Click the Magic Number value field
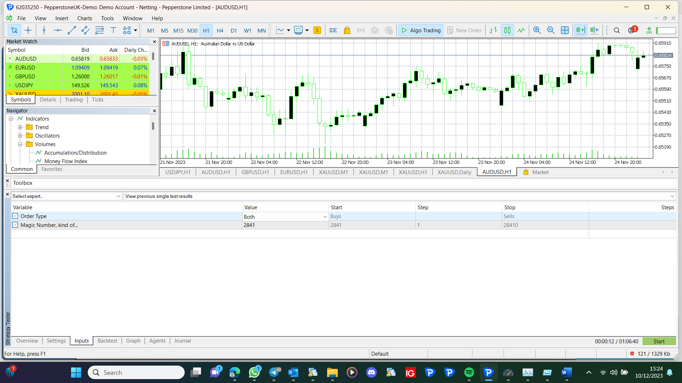 point(285,225)
